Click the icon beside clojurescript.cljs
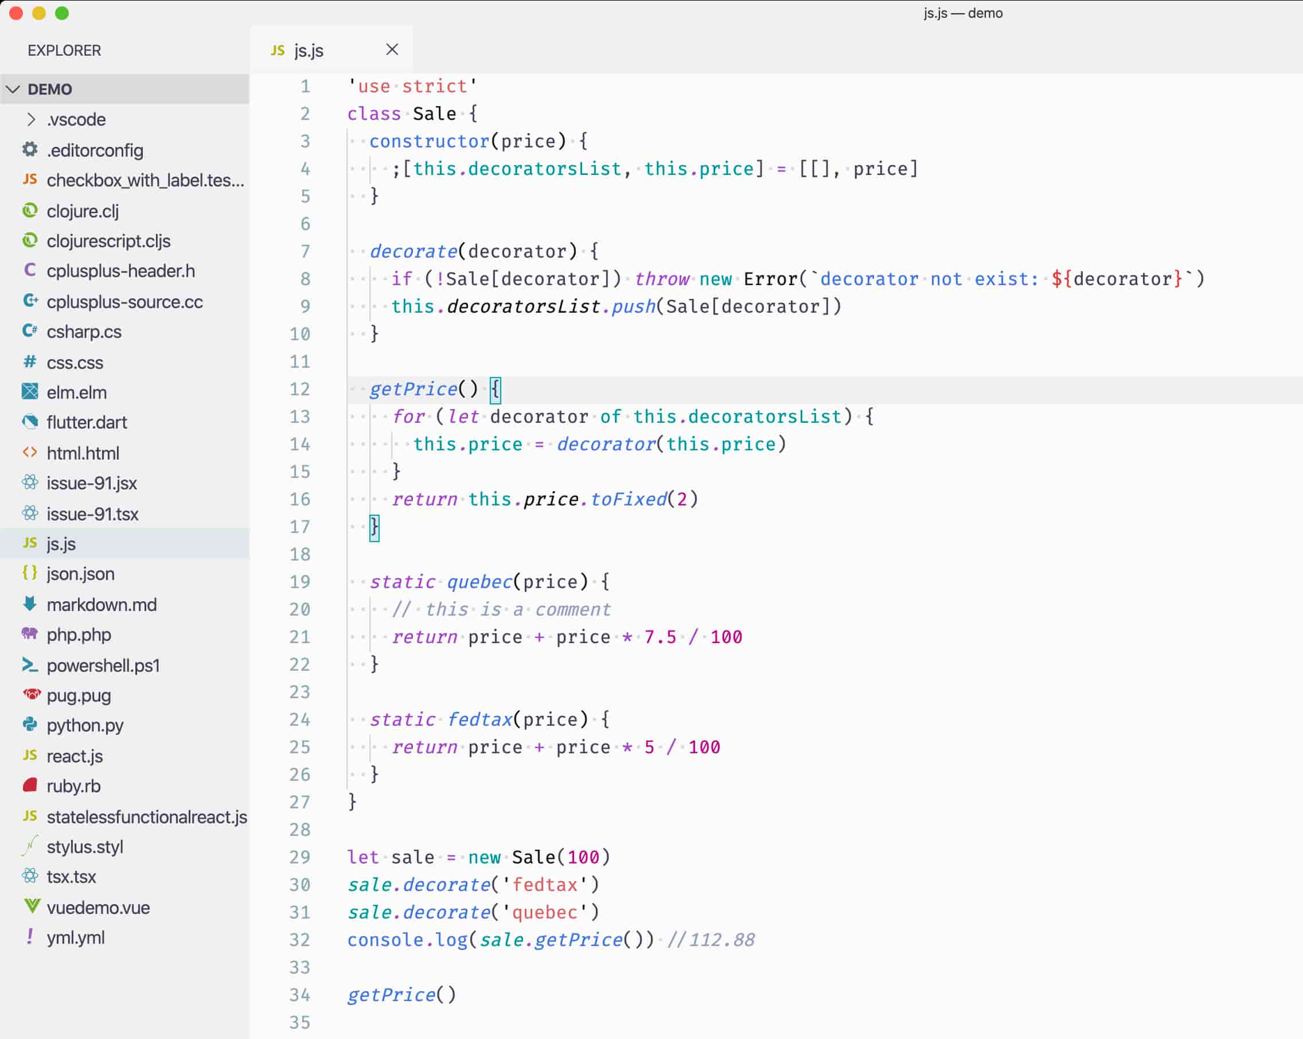The width and height of the screenshot is (1303, 1039). click(30, 240)
